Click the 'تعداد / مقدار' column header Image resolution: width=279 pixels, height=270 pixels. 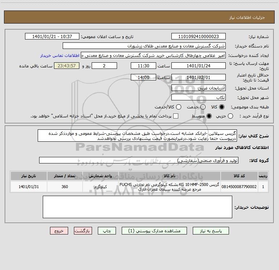pyautogui.click(x=65, y=176)
